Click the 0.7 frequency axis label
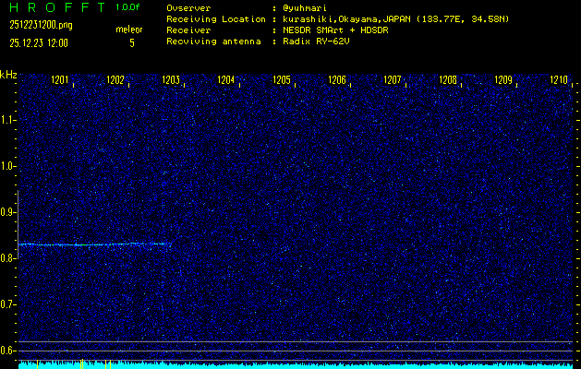The height and width of the screenshot is (369, 581). (8, 304)
